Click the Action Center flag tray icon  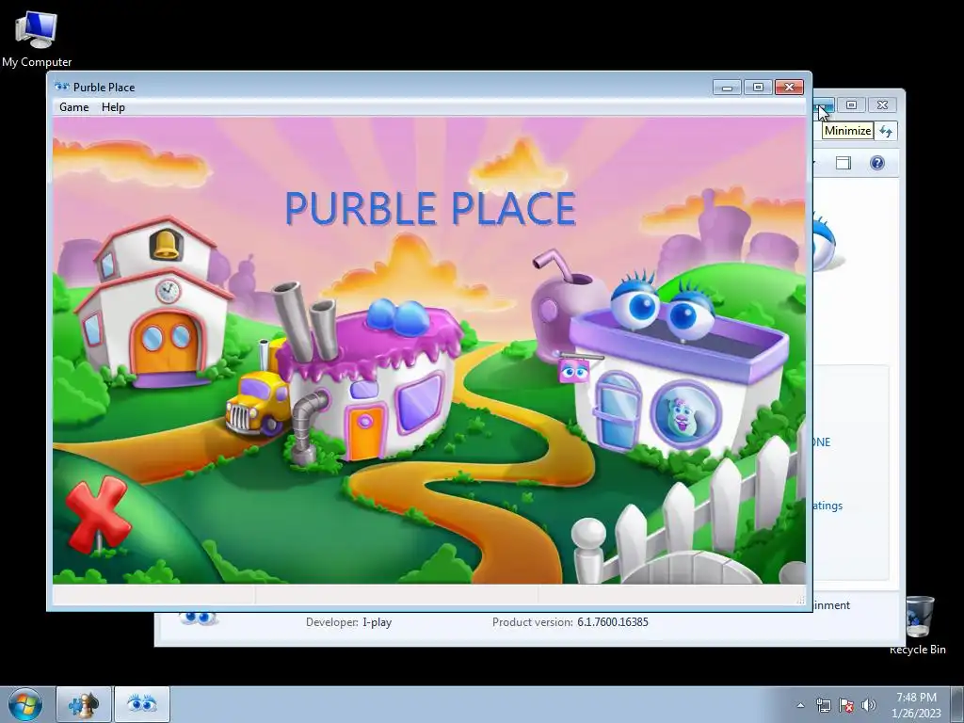pyautogui.click(x=846, y=705)
